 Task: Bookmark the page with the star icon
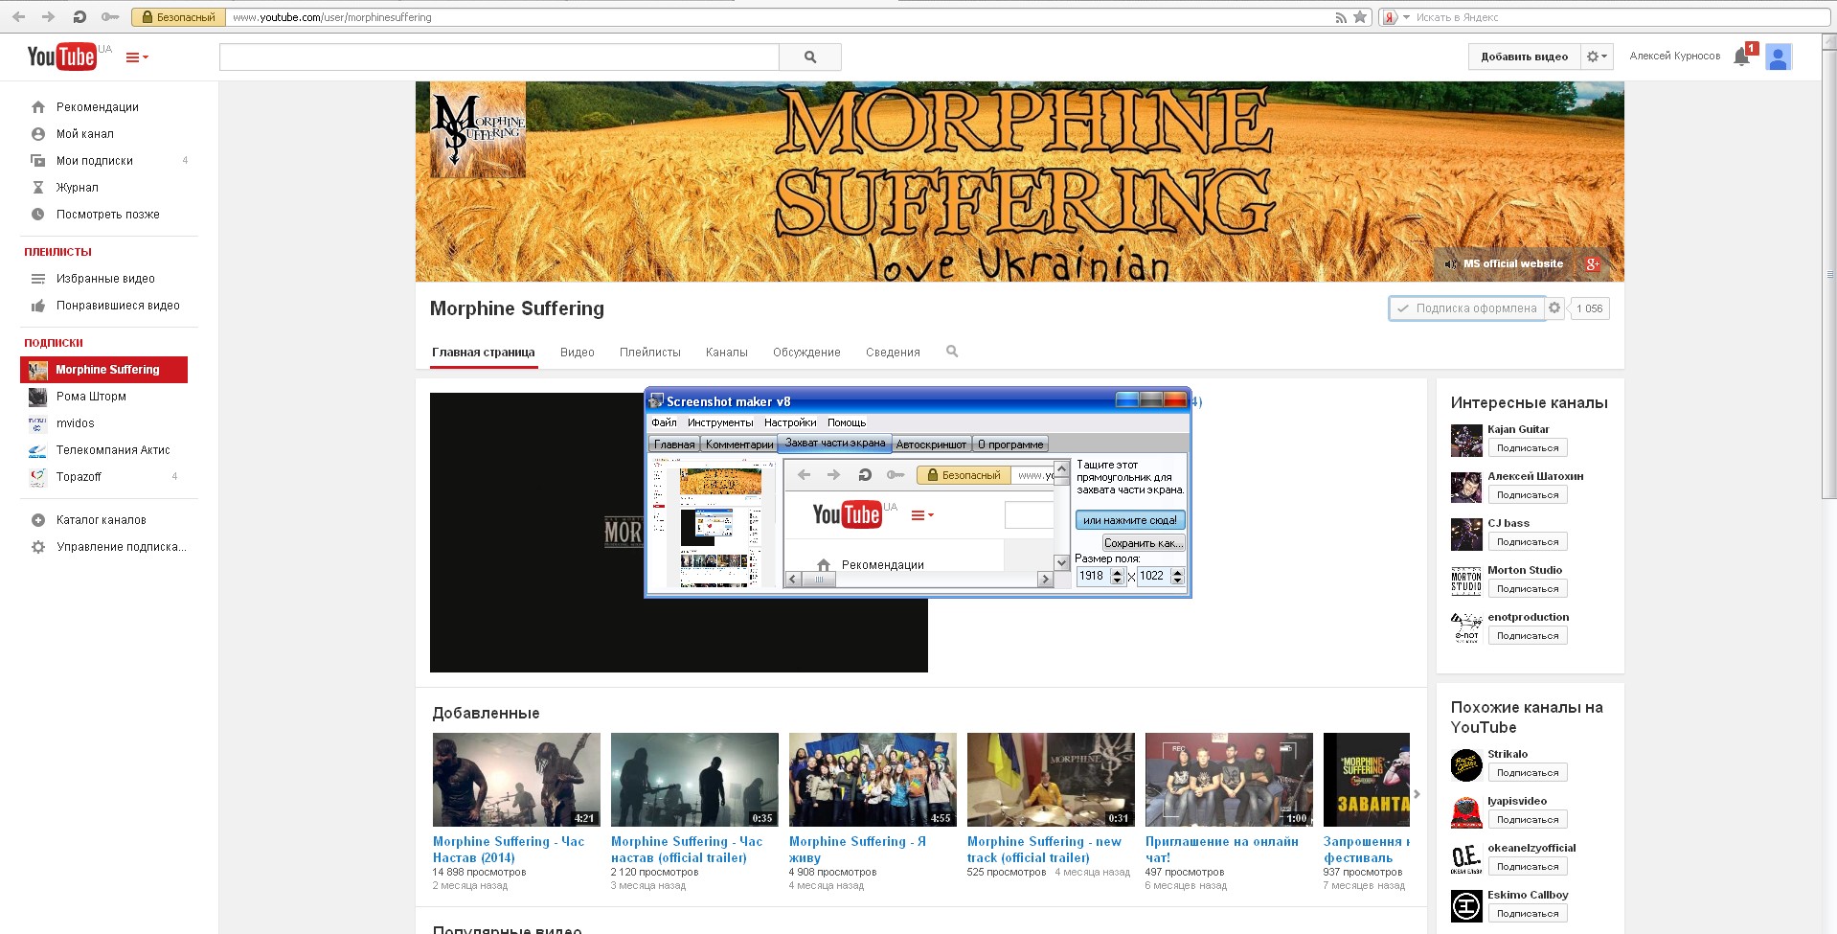click(x=1360, y=17)
